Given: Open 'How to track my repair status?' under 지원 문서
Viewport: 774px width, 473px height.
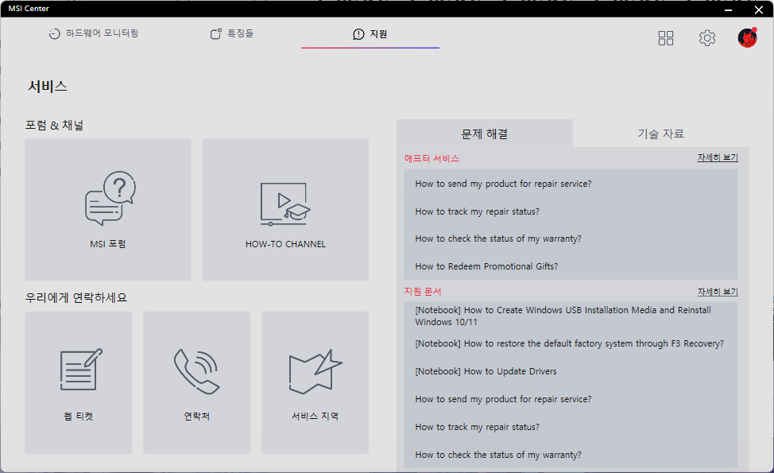Looking at the screenshot, I should coord(477,427).
